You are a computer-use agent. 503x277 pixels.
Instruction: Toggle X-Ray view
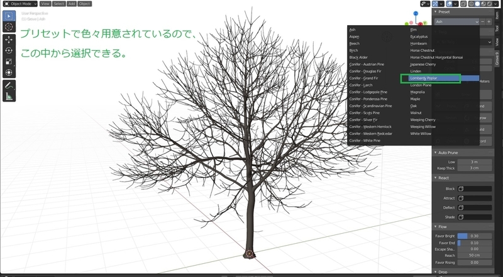(x=463, y=4)
